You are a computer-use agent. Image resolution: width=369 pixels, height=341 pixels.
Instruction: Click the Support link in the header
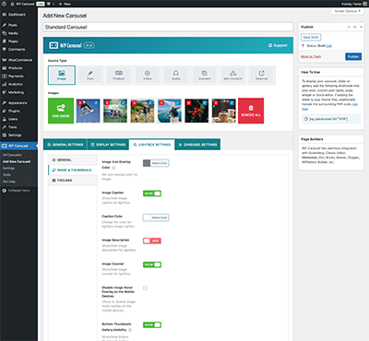coord(278,45)
